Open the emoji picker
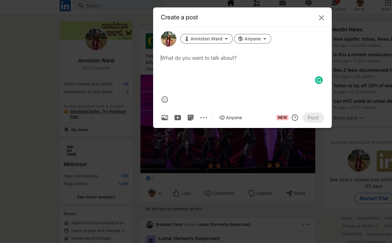The height and width of the screenshot is (243, 392). pos(165,100)
